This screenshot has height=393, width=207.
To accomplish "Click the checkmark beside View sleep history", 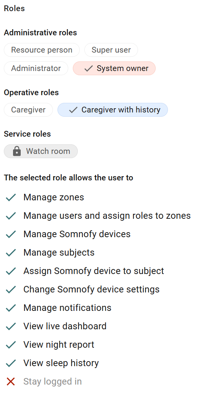I will pos(11,363).
